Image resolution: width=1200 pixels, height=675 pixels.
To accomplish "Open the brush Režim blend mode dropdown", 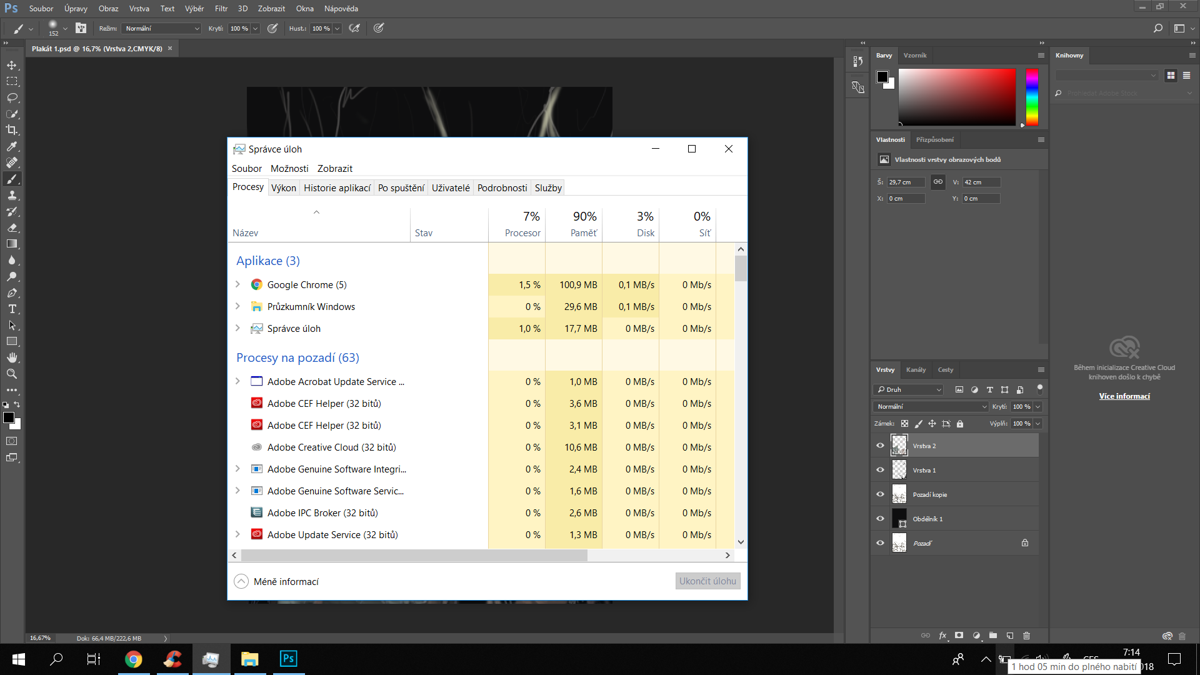I will tap(162, 28).
